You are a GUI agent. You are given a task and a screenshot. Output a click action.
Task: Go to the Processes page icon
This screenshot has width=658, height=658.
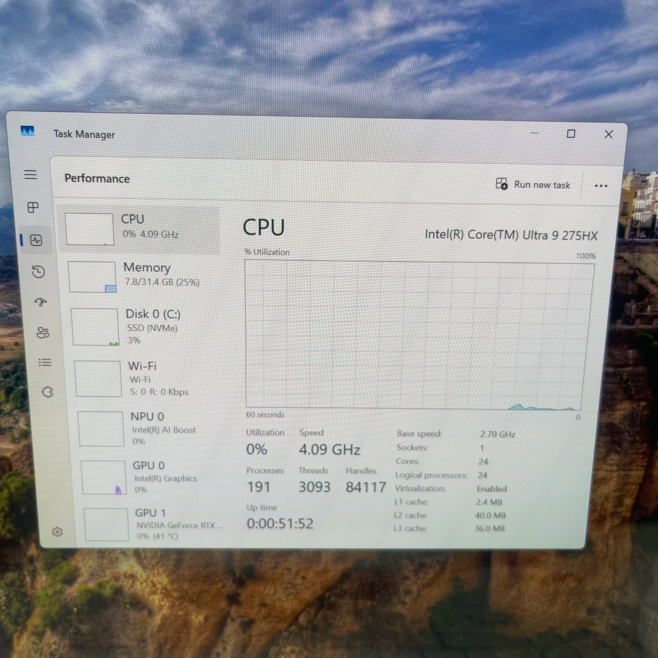click(x=33, y=207)
